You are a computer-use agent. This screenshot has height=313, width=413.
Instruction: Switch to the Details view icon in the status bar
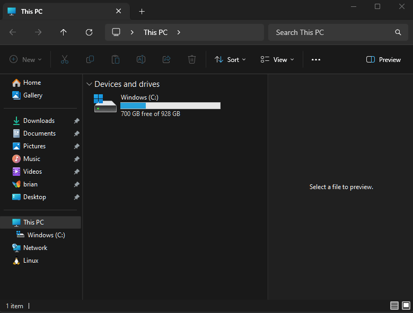click(x=394, y=306)
